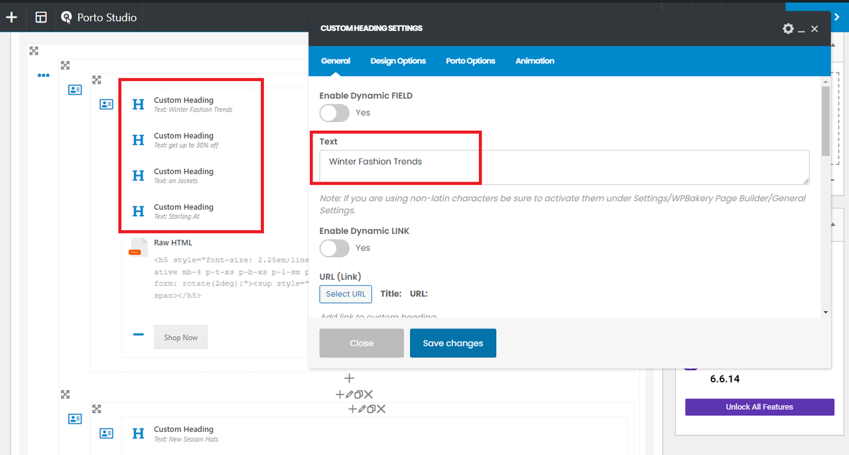Switch to the General tab

coord(336,60)
